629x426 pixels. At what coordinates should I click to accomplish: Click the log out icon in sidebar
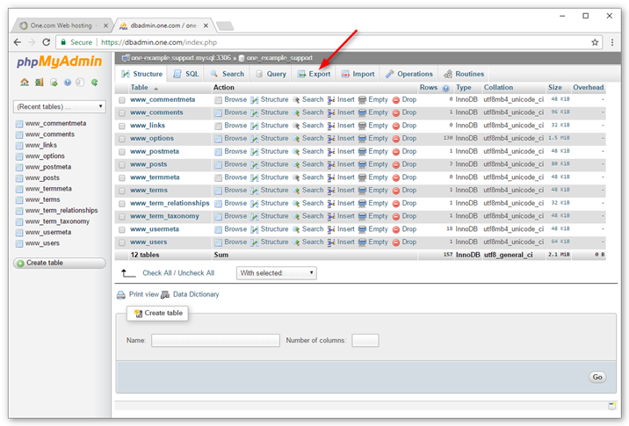[x=39, y=83]
